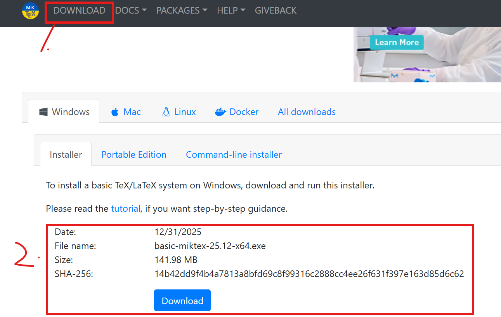Open the tutorial link
501x317 pixels.
[125, 209]
